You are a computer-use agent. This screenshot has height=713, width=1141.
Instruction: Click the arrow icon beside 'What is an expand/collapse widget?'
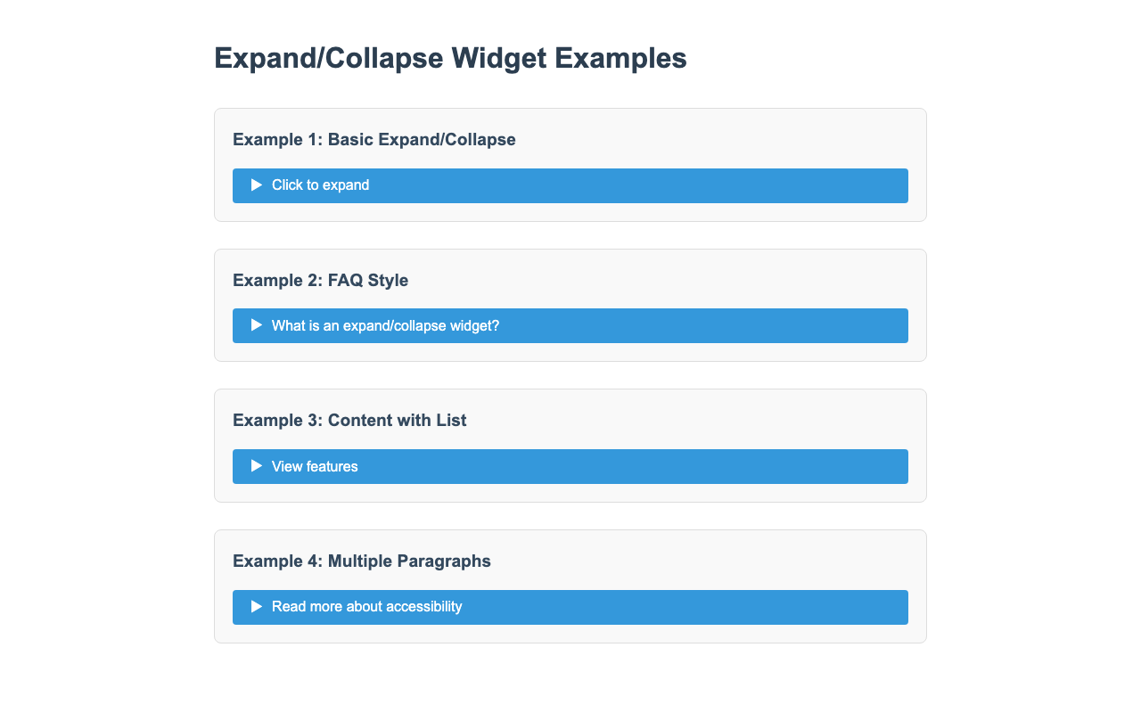tap(257, 325)
